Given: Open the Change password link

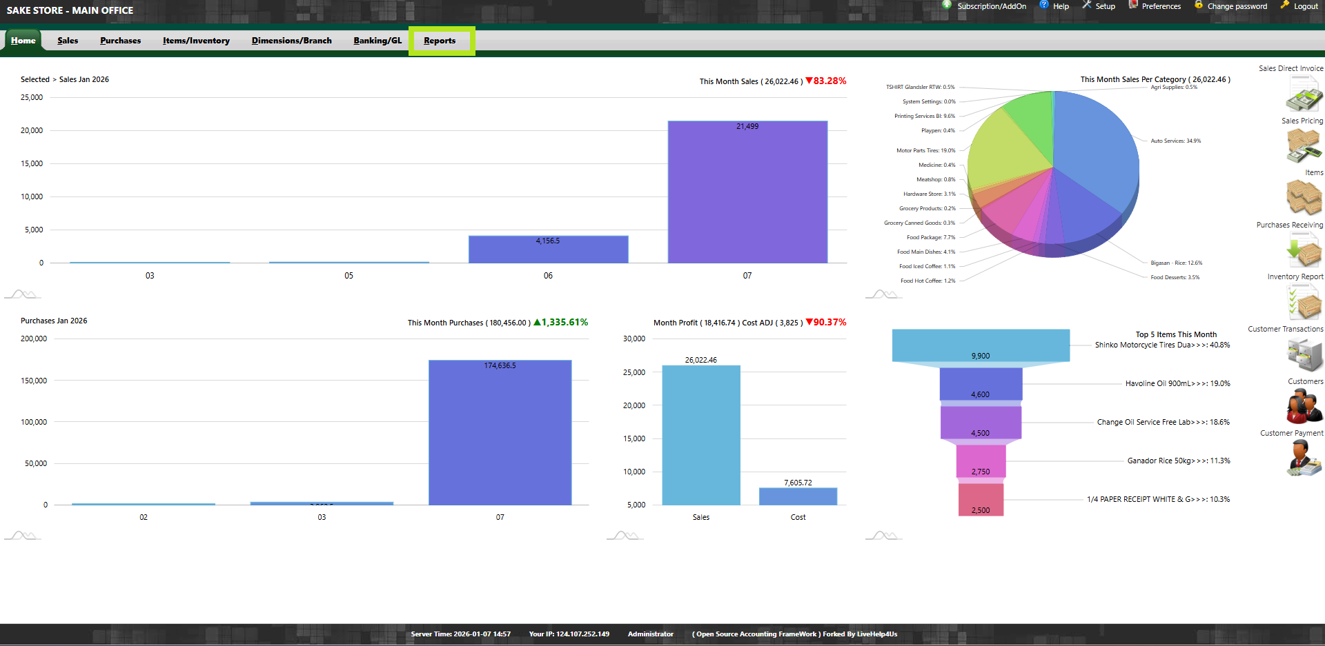Looking at the screenshot, I should 1237,6.
